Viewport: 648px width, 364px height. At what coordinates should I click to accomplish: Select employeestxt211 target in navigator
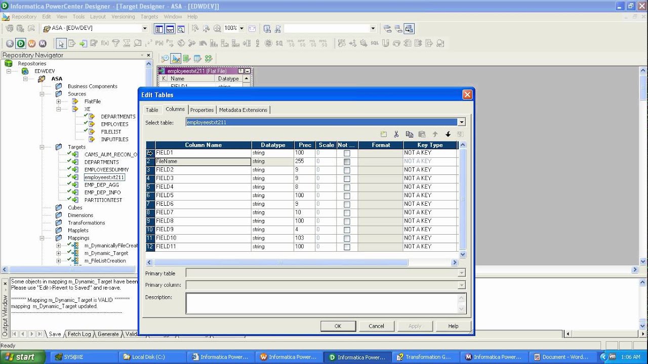pyautogui.click(x=104, y=177)
